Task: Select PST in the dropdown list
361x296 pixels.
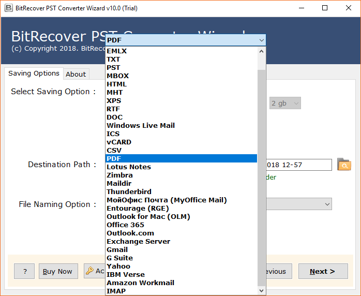Action: 181,67
